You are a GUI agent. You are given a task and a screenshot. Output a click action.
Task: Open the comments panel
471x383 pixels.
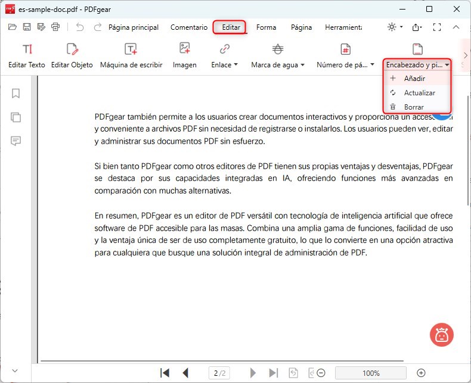(16, 141)
